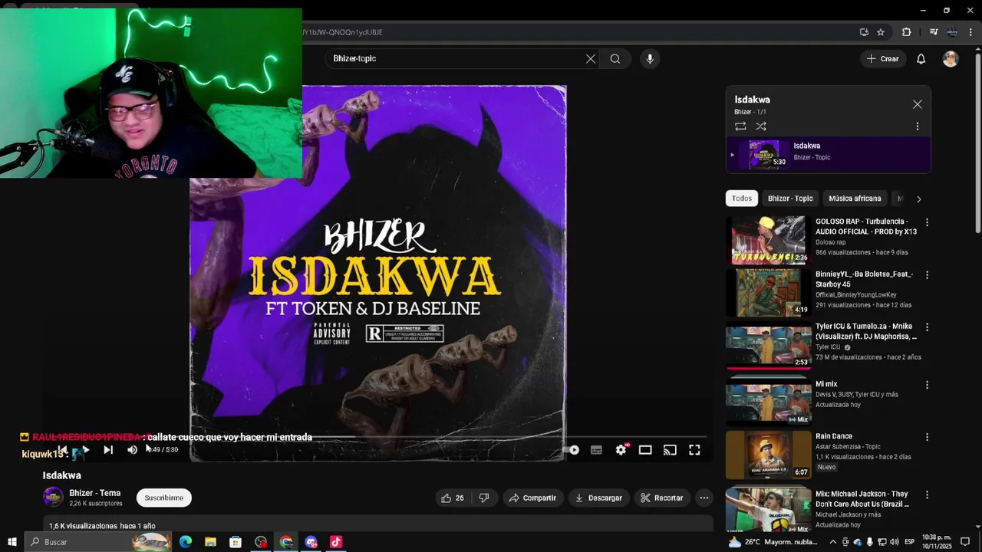Open the Windows notification center icon

pyautogui.click(x=966, y=542)
